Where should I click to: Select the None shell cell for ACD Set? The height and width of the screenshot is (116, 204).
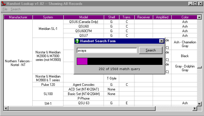pyautogui.click(x=111, y=89)
